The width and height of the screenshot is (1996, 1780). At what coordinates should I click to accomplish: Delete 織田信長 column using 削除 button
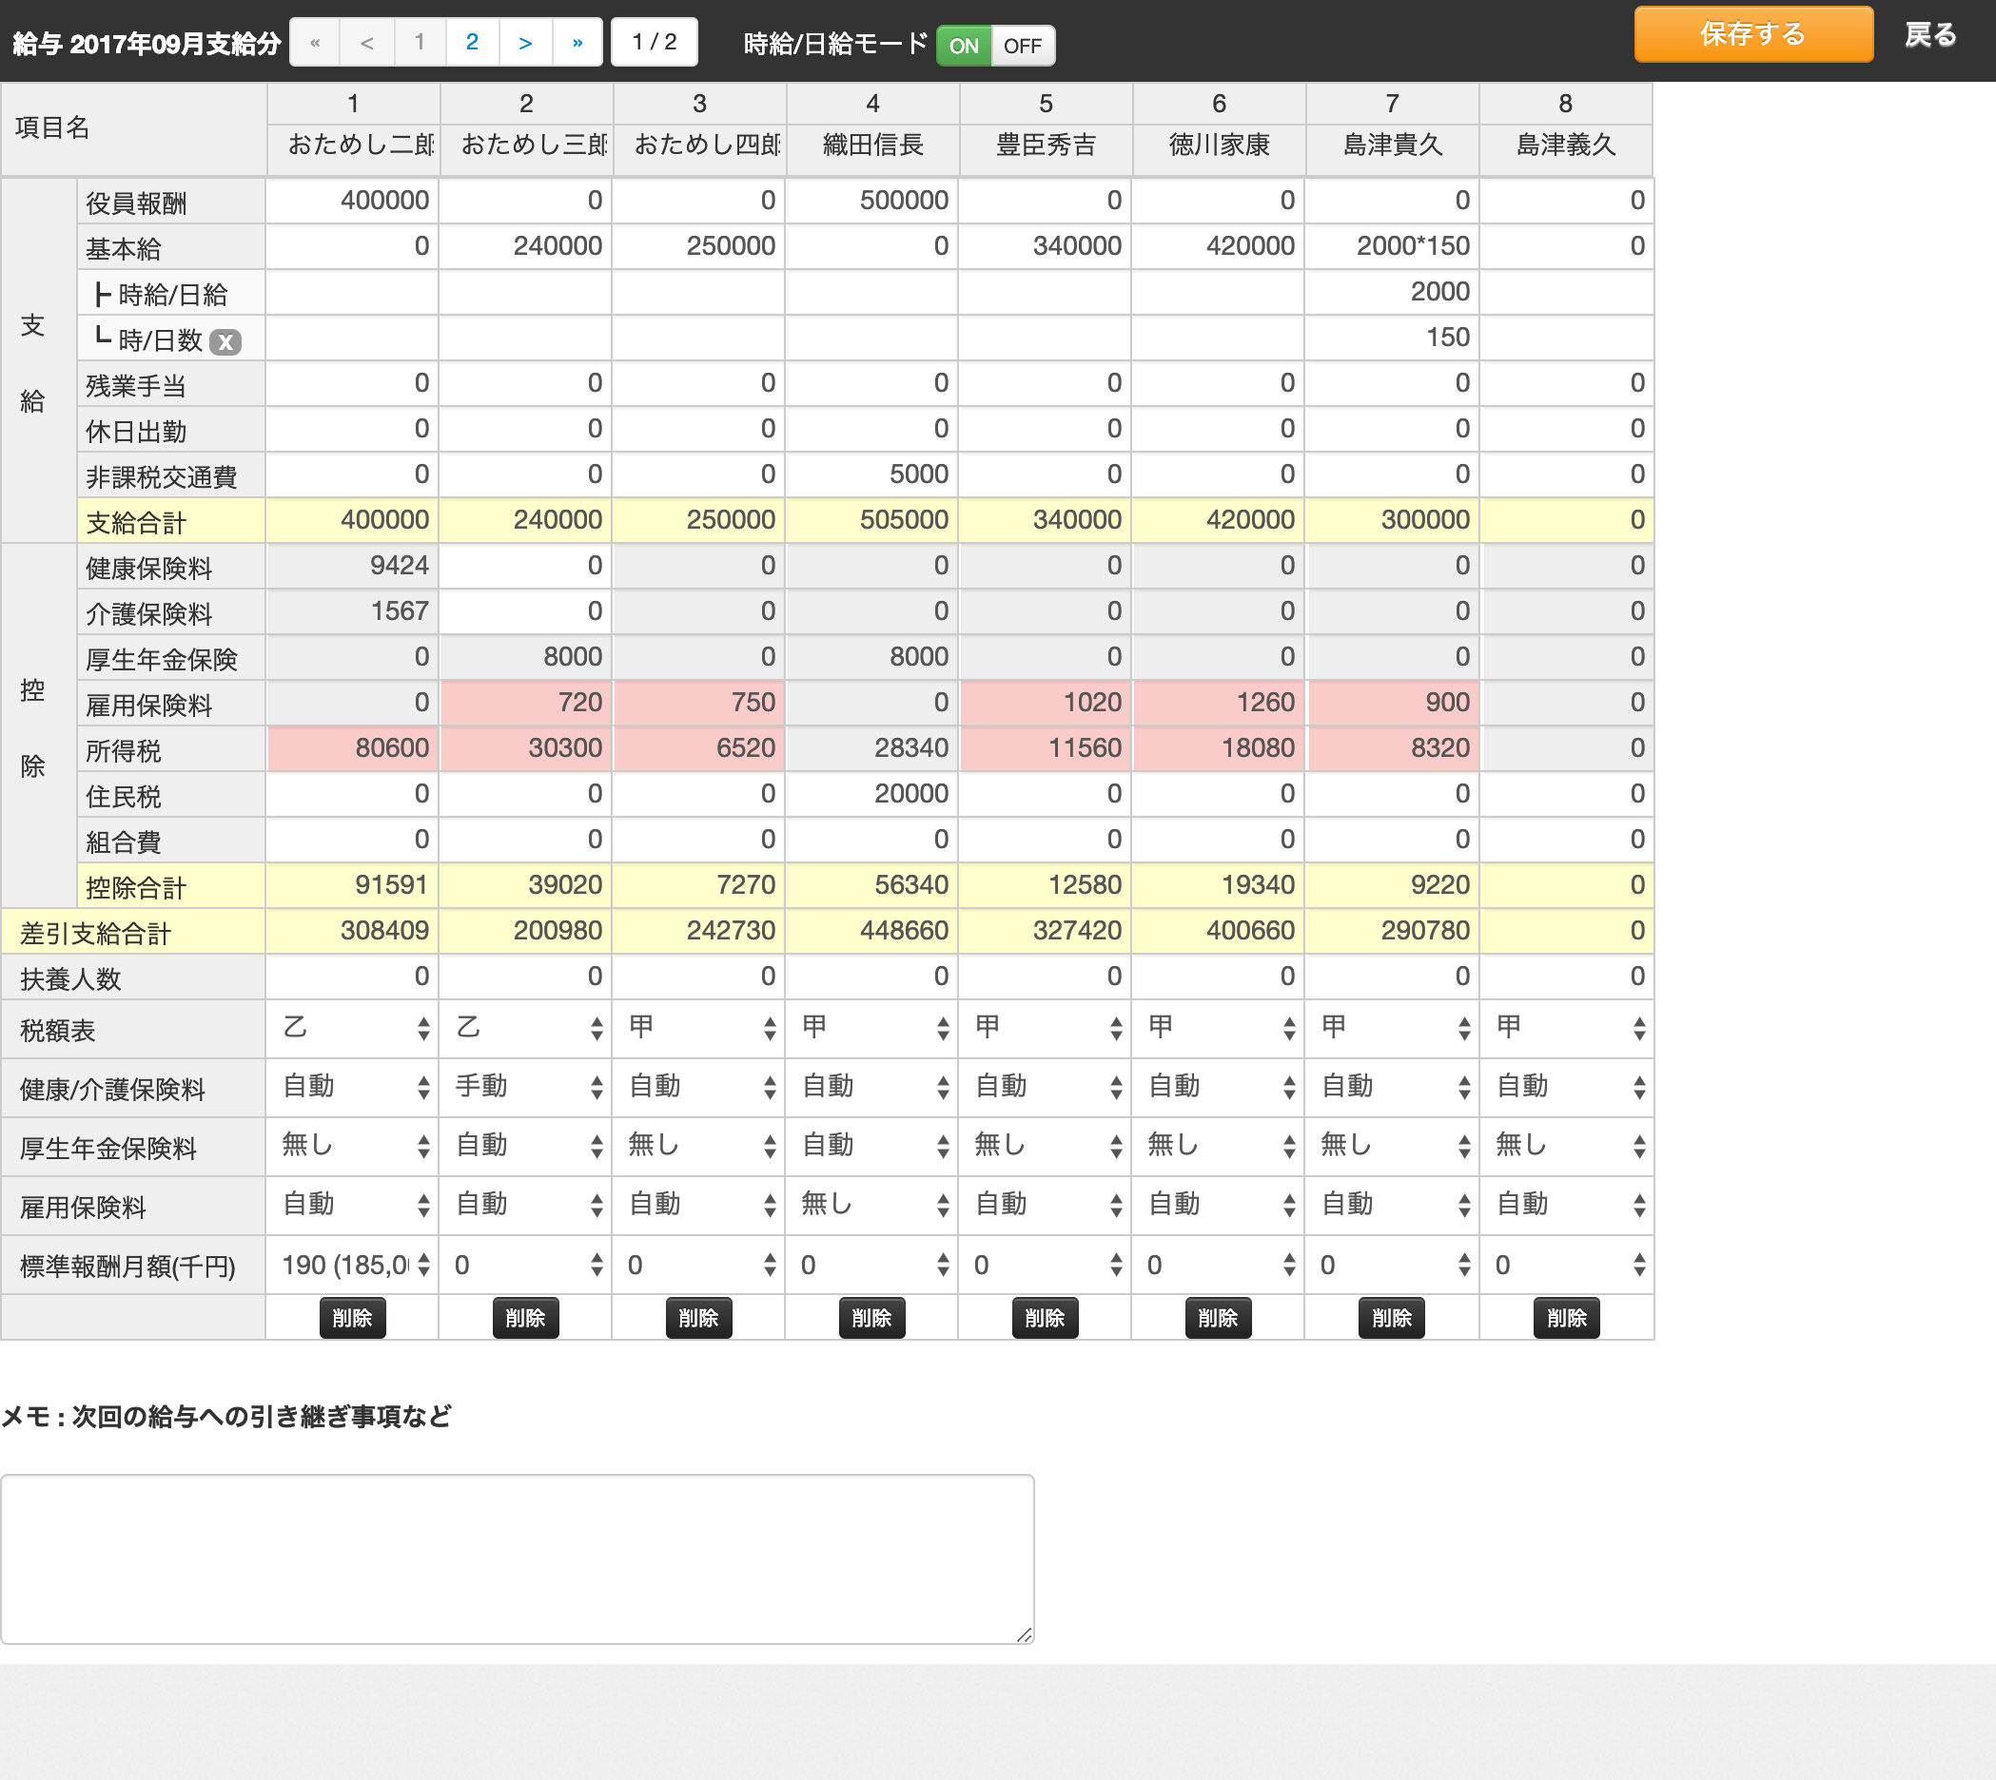click(x=871, y=1319)
